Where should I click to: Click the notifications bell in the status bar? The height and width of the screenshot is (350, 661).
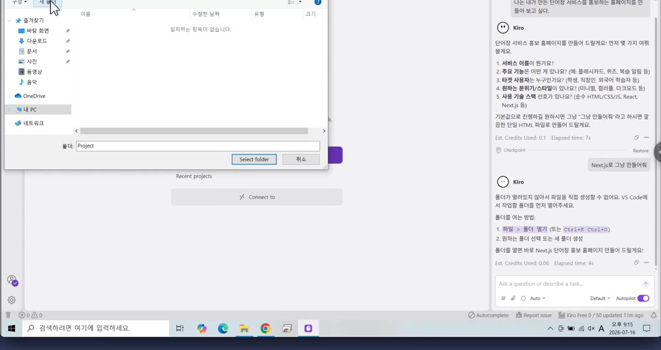[654, 315]
